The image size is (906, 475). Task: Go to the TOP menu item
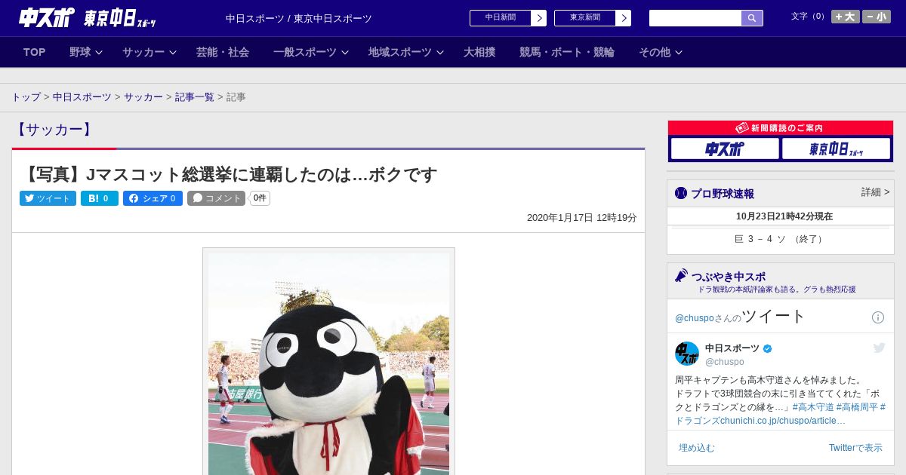(35, 52)
